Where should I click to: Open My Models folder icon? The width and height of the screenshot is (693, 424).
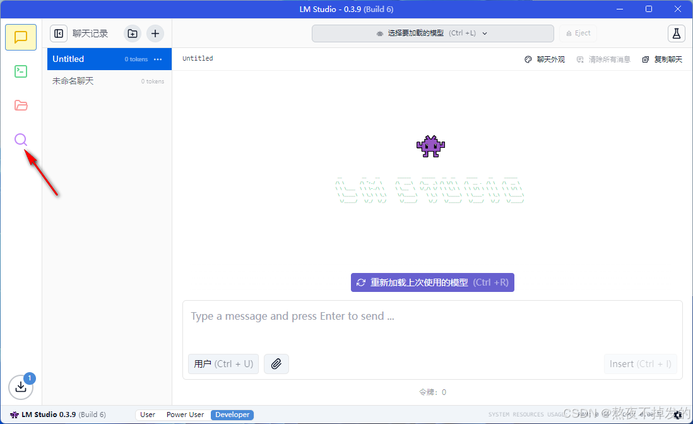[x=21, y=106]
